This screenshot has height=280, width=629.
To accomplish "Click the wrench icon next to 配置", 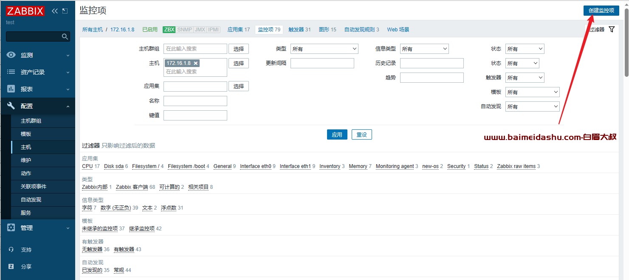I will (11, 106).
